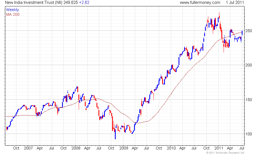Click the first Oct label before 2007
267x155 pixels.
[16, 148]
